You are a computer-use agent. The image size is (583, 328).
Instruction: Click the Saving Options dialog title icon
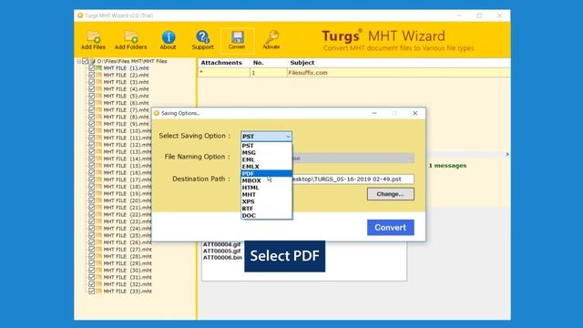157,113
